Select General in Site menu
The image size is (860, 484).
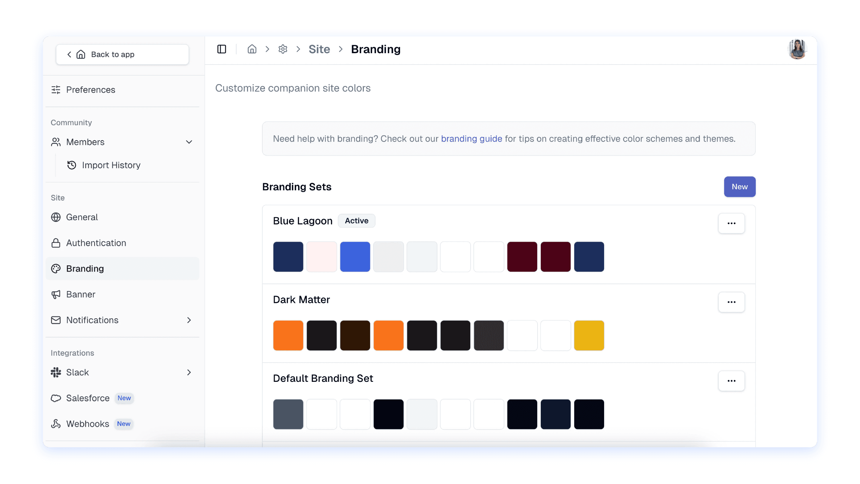[x=82, y=217]
